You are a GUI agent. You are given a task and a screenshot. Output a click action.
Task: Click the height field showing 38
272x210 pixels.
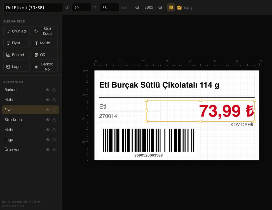tap(109, 8)
